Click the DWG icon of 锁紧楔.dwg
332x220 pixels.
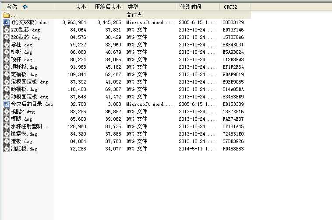click(7, 134)
